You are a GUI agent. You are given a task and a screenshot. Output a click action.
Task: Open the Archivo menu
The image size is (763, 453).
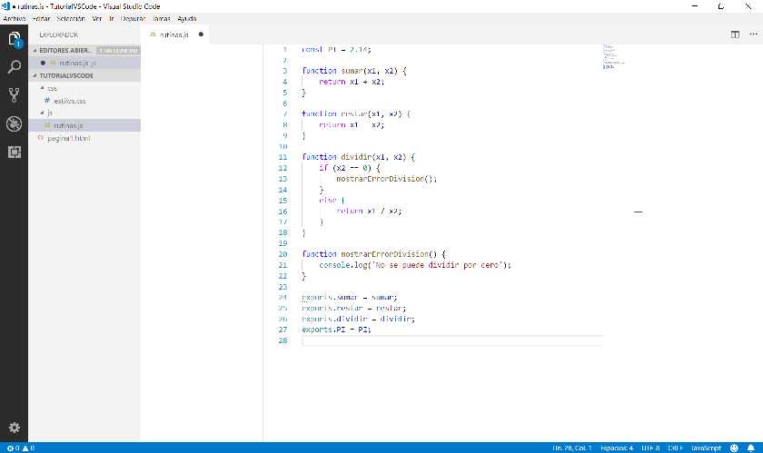tap(15, 18)
